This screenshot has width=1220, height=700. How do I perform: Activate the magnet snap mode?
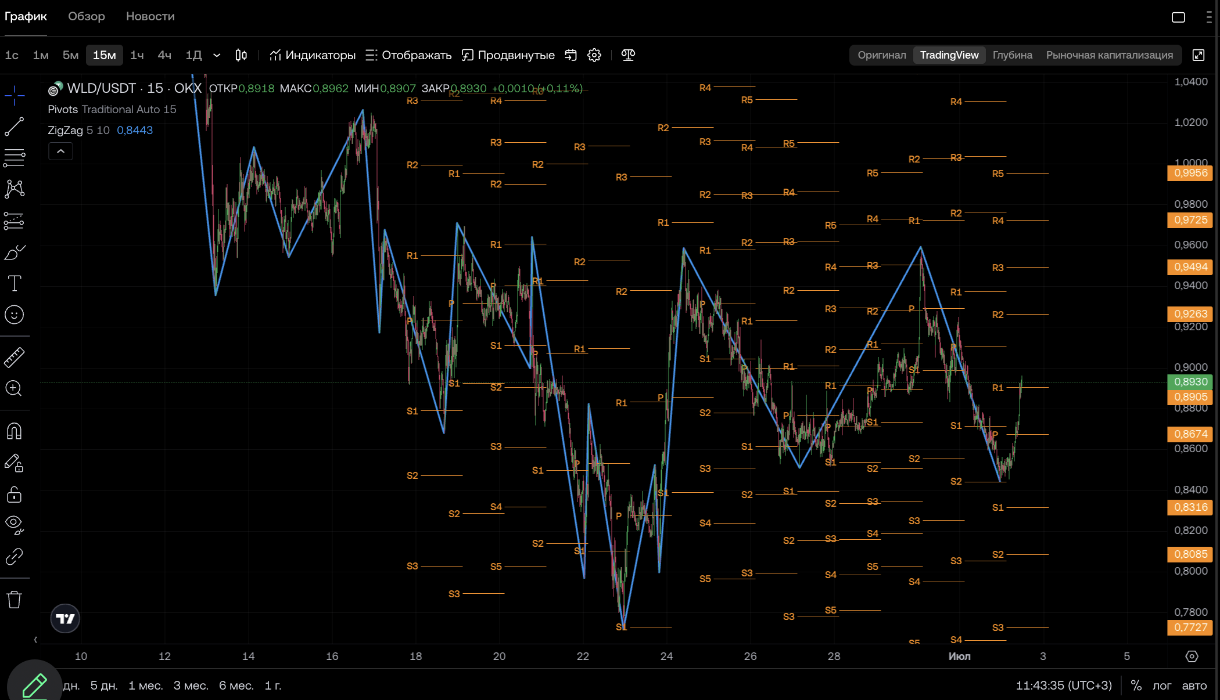coord(15,431)
